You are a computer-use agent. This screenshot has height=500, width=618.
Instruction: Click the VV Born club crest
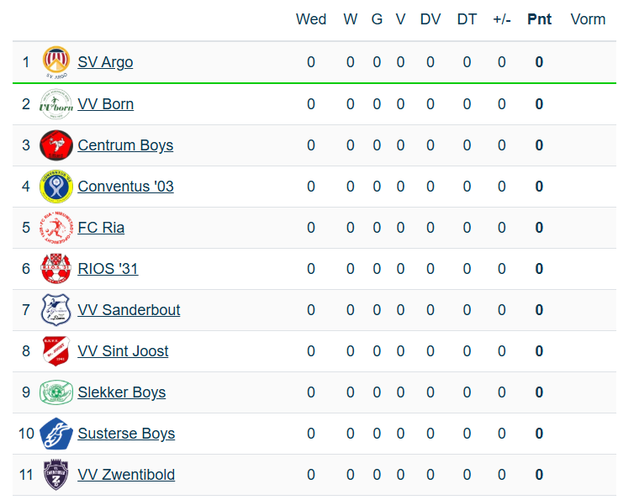pos(56,104)
